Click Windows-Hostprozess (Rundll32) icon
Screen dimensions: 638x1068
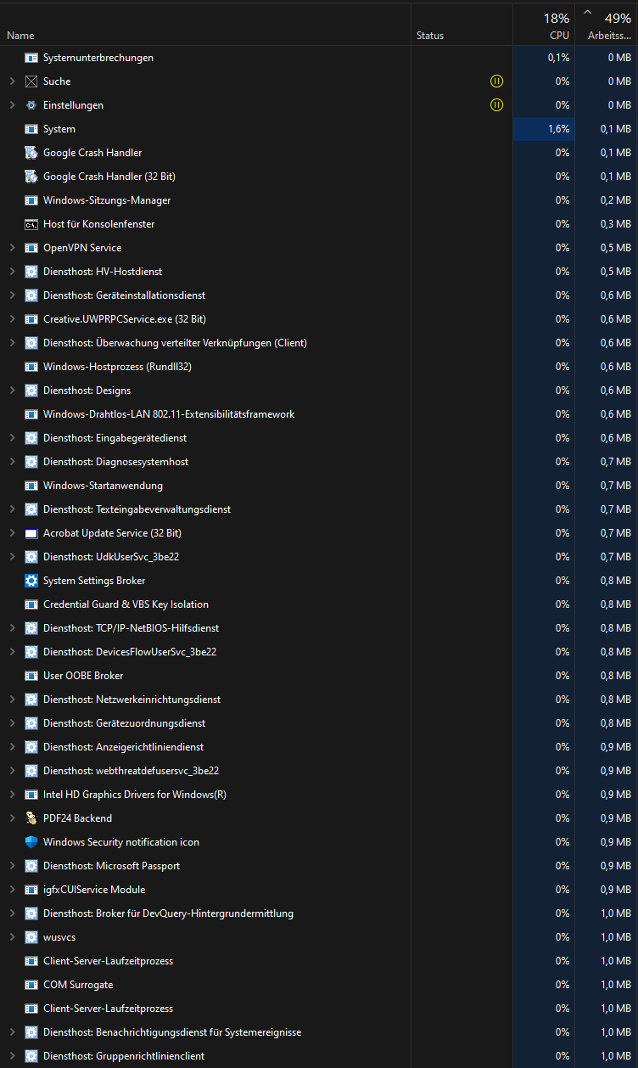[31, 367]
